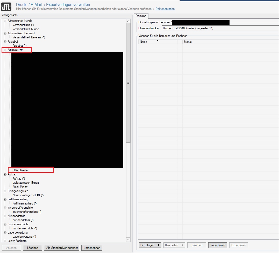Select the Adressetikett Lieferant category

point(21,33)
